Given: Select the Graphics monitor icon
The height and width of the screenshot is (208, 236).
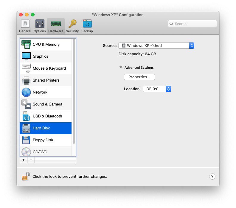Looking at the screenshot, I should coord(26,56).
